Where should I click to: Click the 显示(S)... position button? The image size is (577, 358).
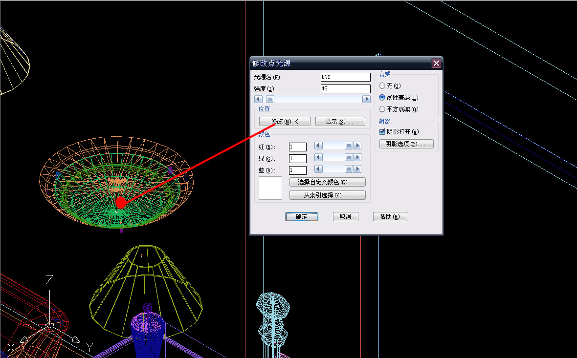pos(340,121)
